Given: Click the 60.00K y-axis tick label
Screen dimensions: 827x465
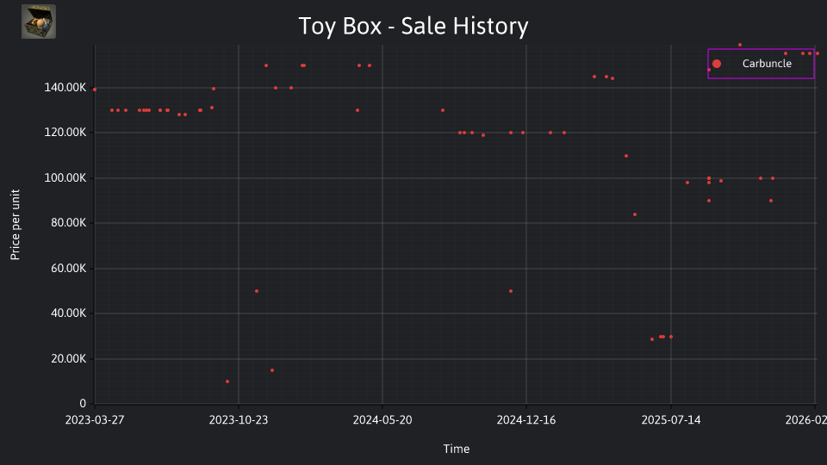Looking at the screenshot, I should click(x=69, y=269).
